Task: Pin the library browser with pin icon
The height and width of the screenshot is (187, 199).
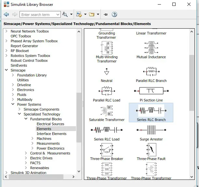Action: [105, 15]
